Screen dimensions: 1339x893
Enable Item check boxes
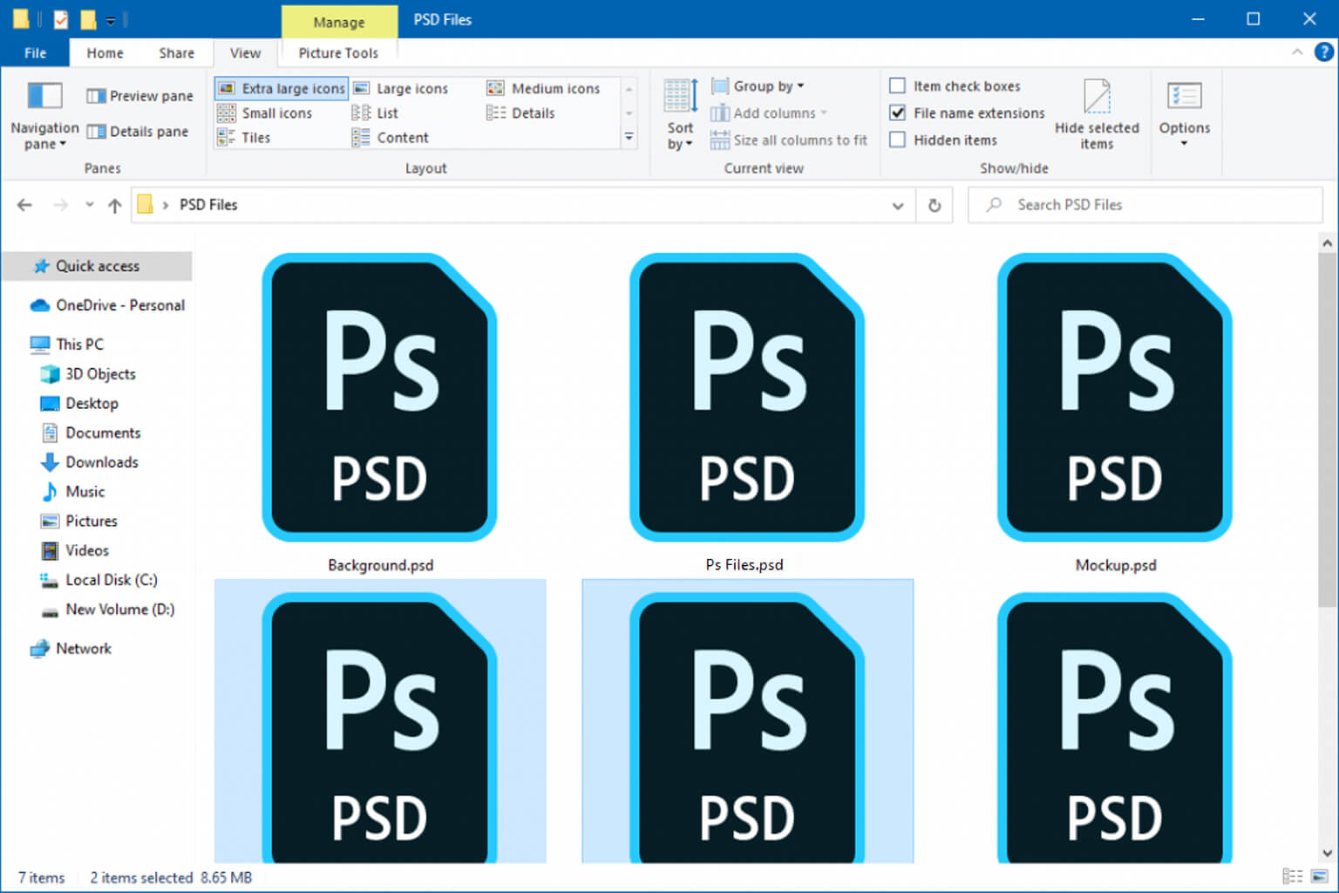coord(898,85)
